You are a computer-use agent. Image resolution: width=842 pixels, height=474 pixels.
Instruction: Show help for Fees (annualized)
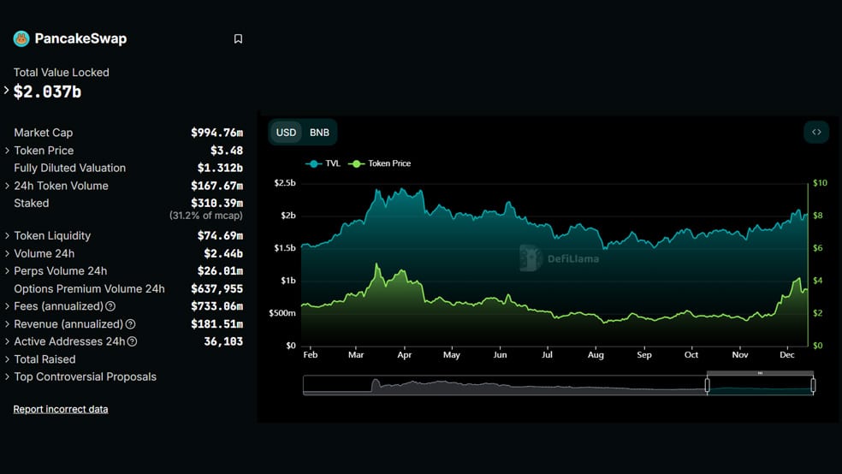110,306
